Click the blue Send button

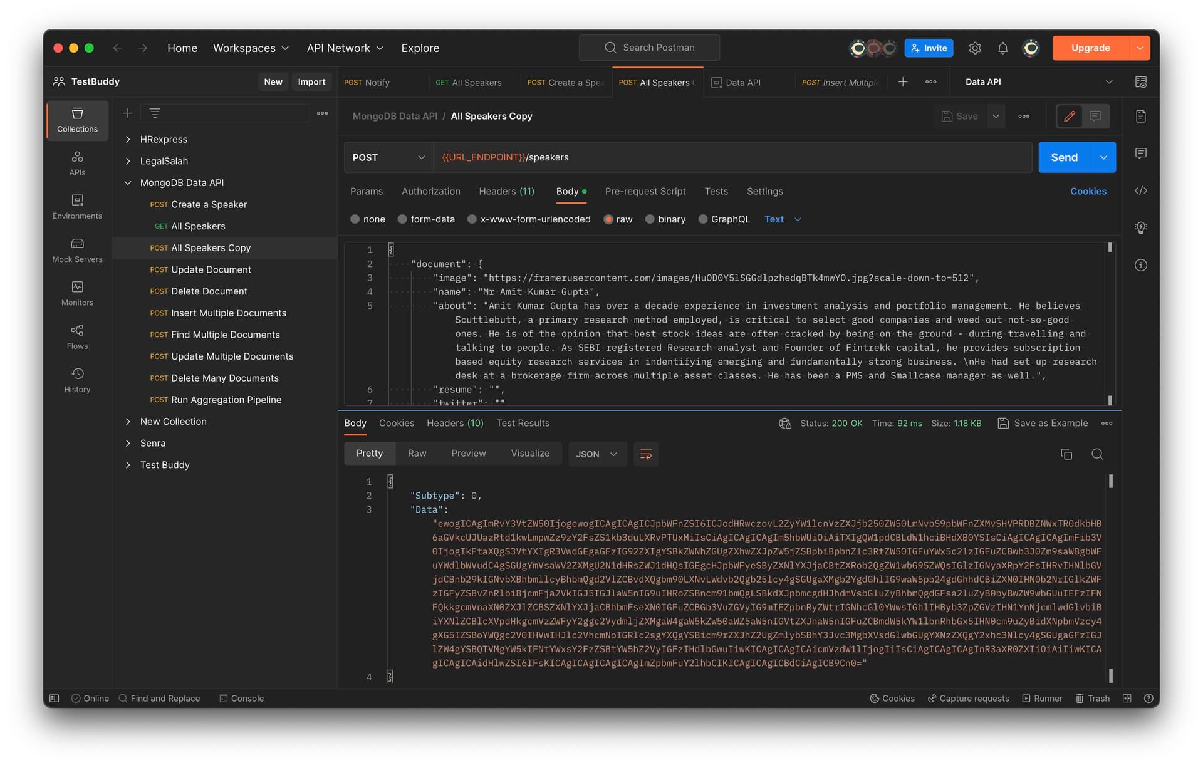(x=1064, y=157)
